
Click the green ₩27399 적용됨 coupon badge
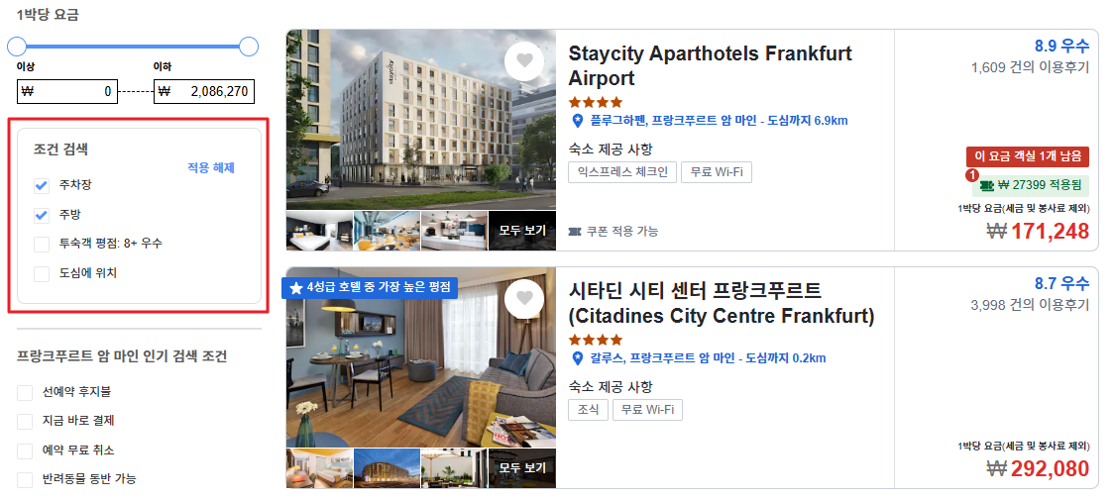click(x=1031, y=185)
